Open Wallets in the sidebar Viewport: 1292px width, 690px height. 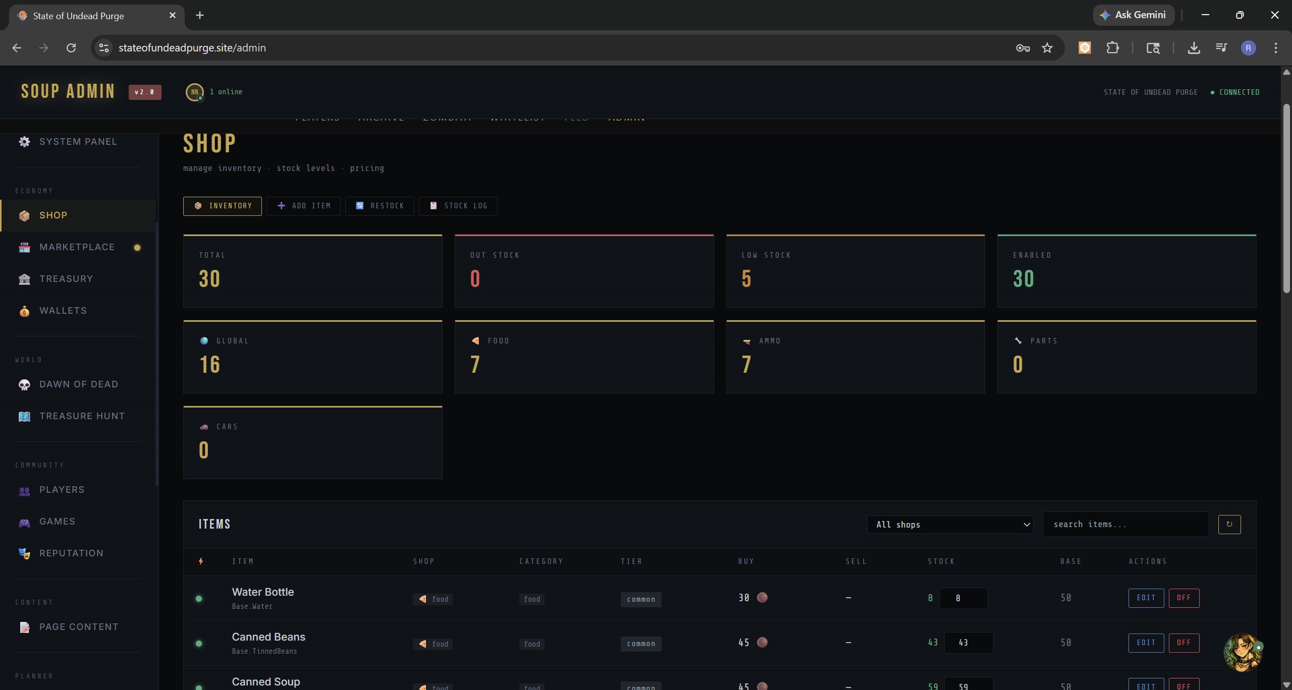78,311
